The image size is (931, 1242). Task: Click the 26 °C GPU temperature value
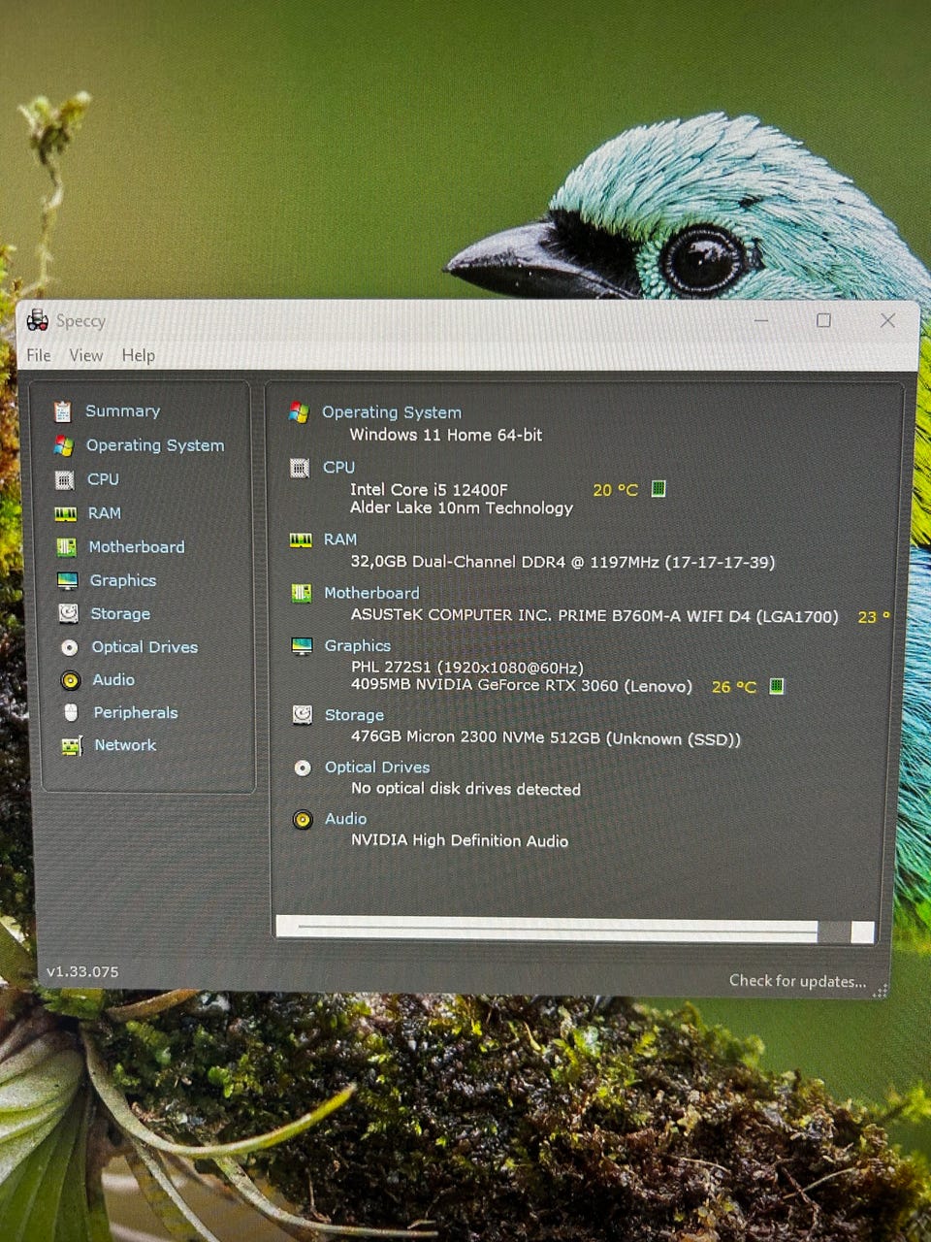[734, 687]
